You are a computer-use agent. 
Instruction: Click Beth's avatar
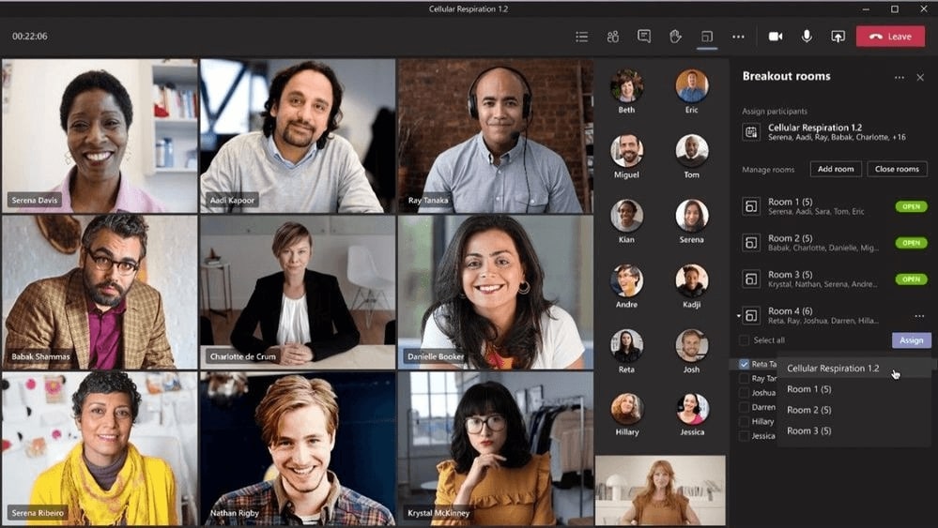[626, 86]
